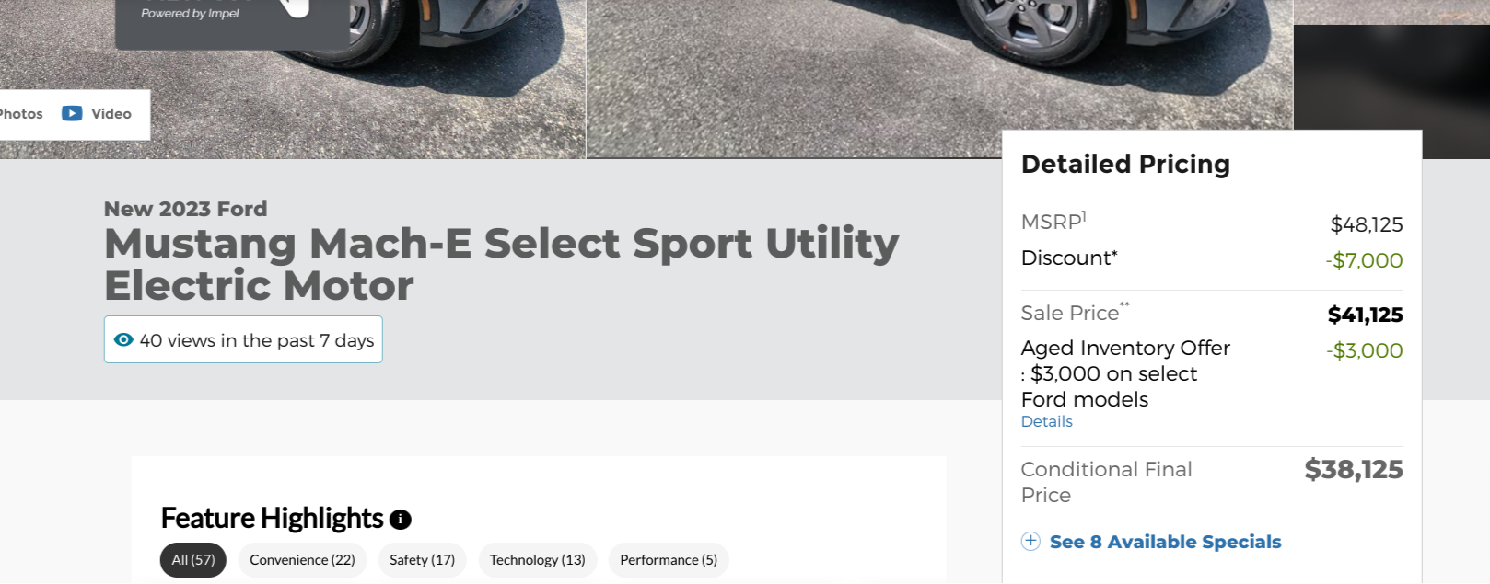This screenshot has width=1490, height=584.
Task: Click See 8 Available Specials text
Action: [x=1165, y=542]
